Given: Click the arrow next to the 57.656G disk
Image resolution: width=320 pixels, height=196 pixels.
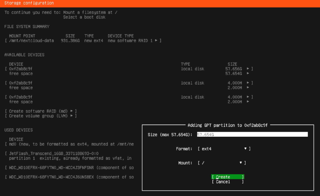Looking at the screenshot, I should click(248, 69).
